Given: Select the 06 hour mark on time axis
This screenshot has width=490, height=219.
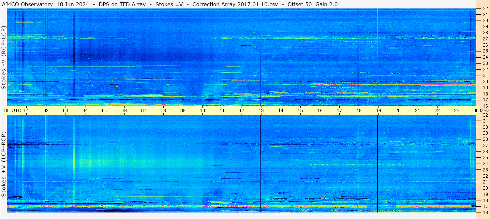Looking at the screenshot, I should coord(124,110).
